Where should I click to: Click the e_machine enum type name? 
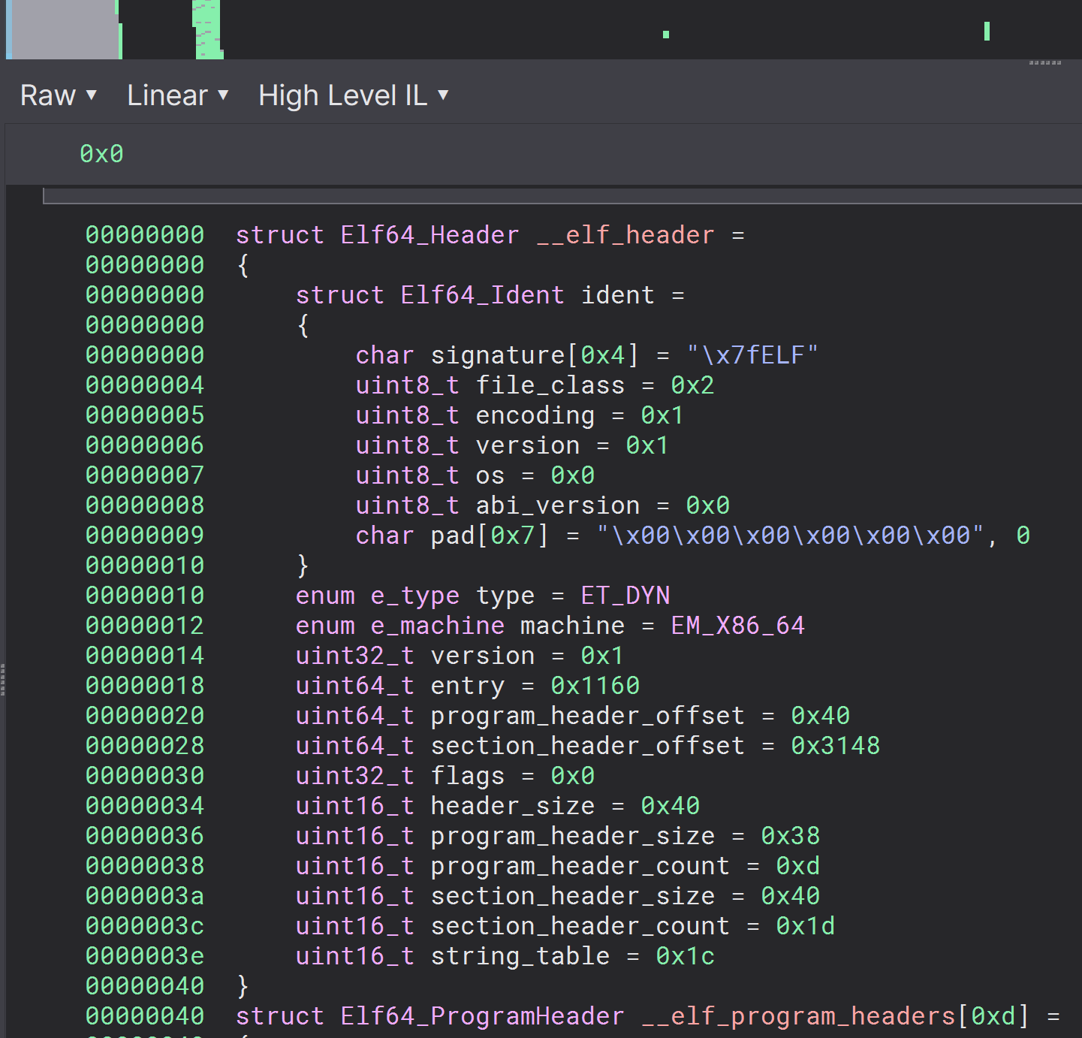437,626
